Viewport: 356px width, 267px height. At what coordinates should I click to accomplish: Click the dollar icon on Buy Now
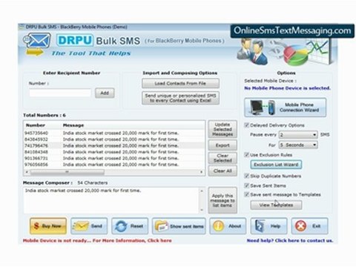point(36,225)
